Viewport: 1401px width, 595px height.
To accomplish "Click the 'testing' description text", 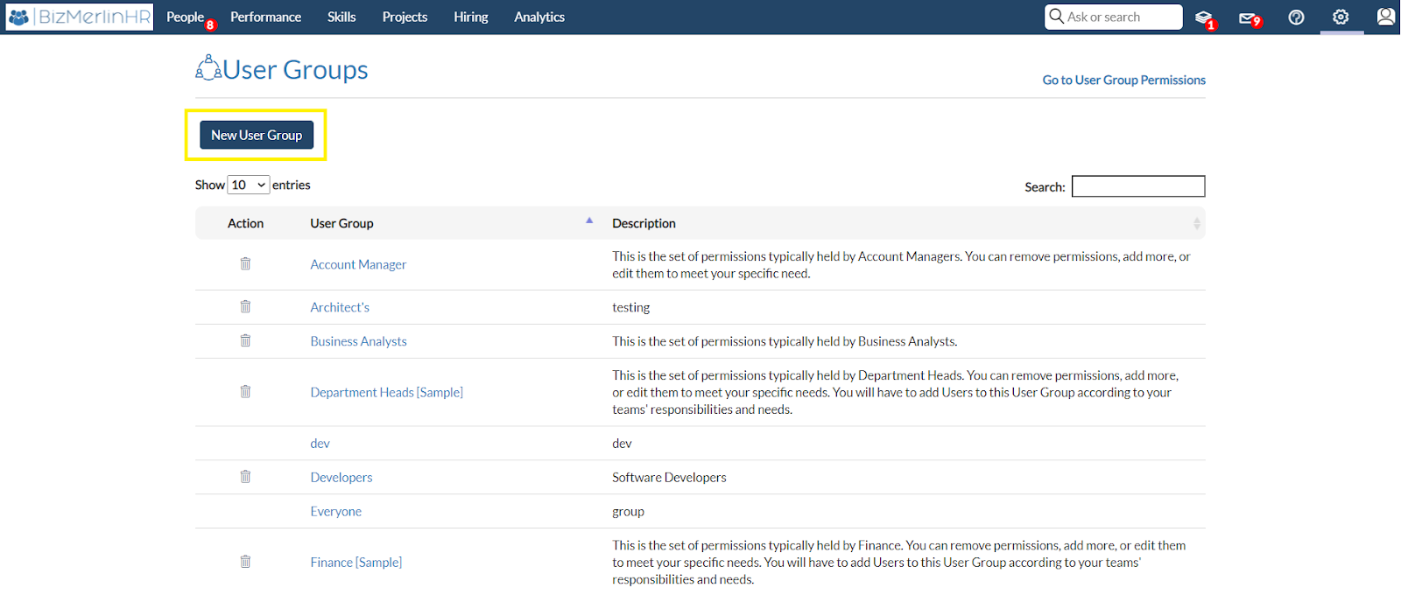I will (630, 307).
